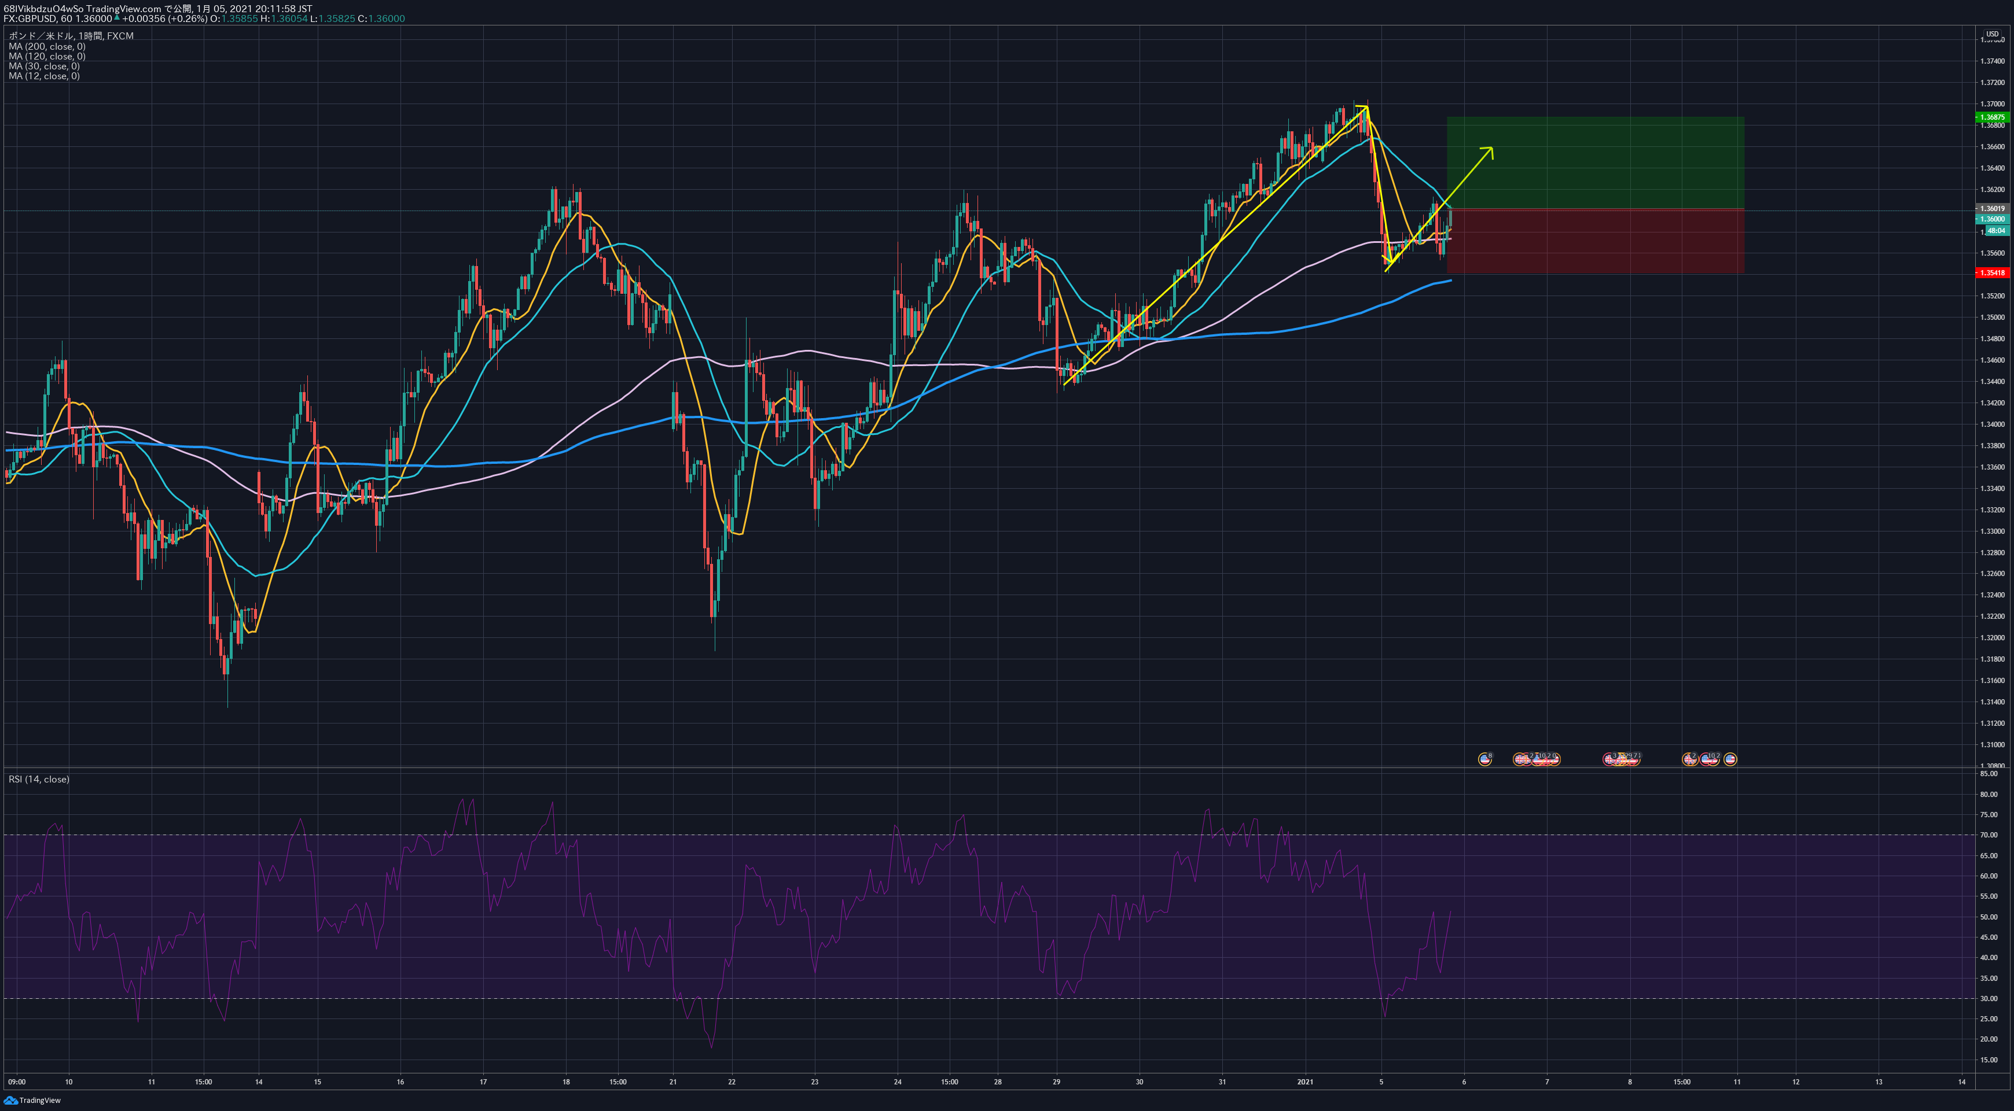Screen dimensions: 2014x1111
Task: Click the 1.37400 price scale value
Action: point(1992,61)
